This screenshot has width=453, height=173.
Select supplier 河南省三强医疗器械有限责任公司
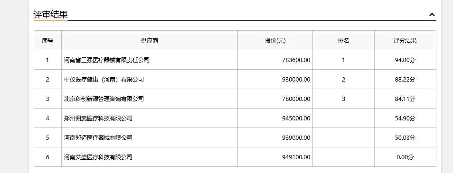tap(107, 60)
